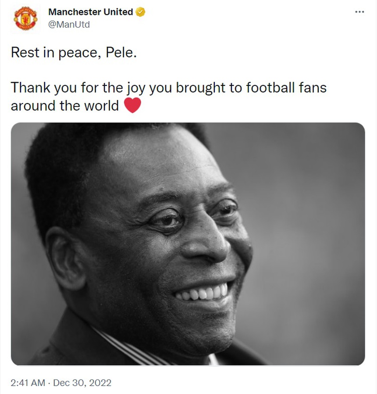Screen dimensions: 377x394
Task: Open the black-and-white Pele photo
Action: coord(188,244)
